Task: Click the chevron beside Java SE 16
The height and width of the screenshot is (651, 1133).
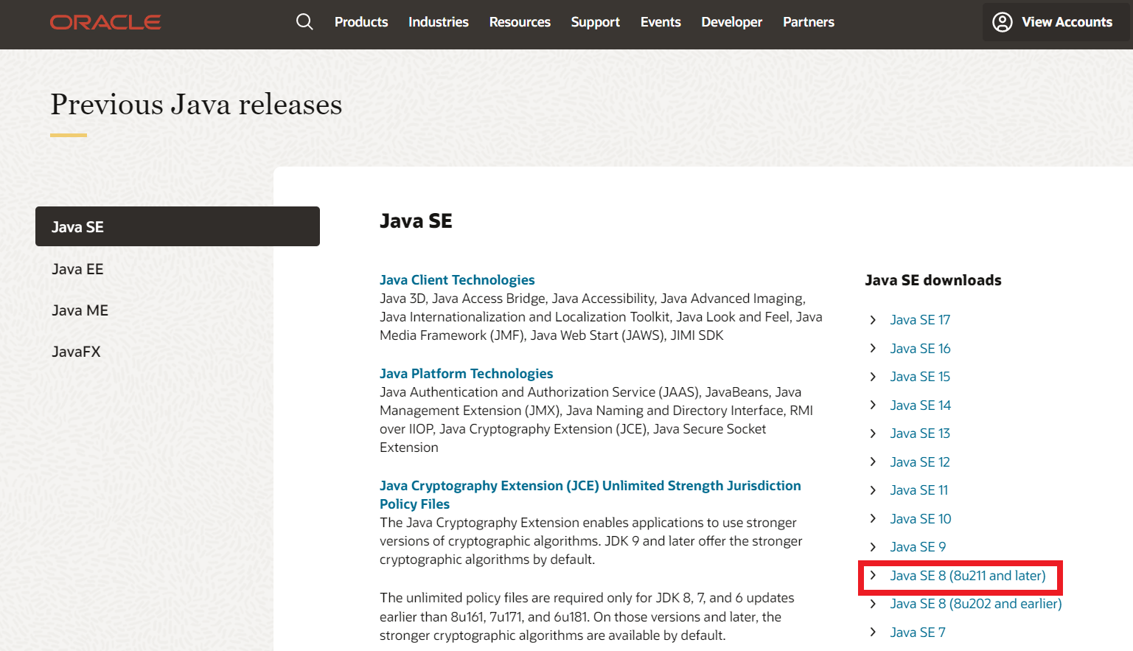Action: tap(873, 348)
